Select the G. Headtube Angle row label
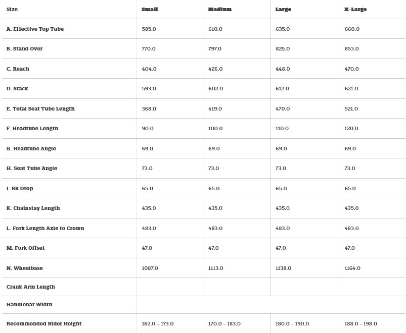The width and height of the screenshot is (406, 333). (x=31, y=149)
